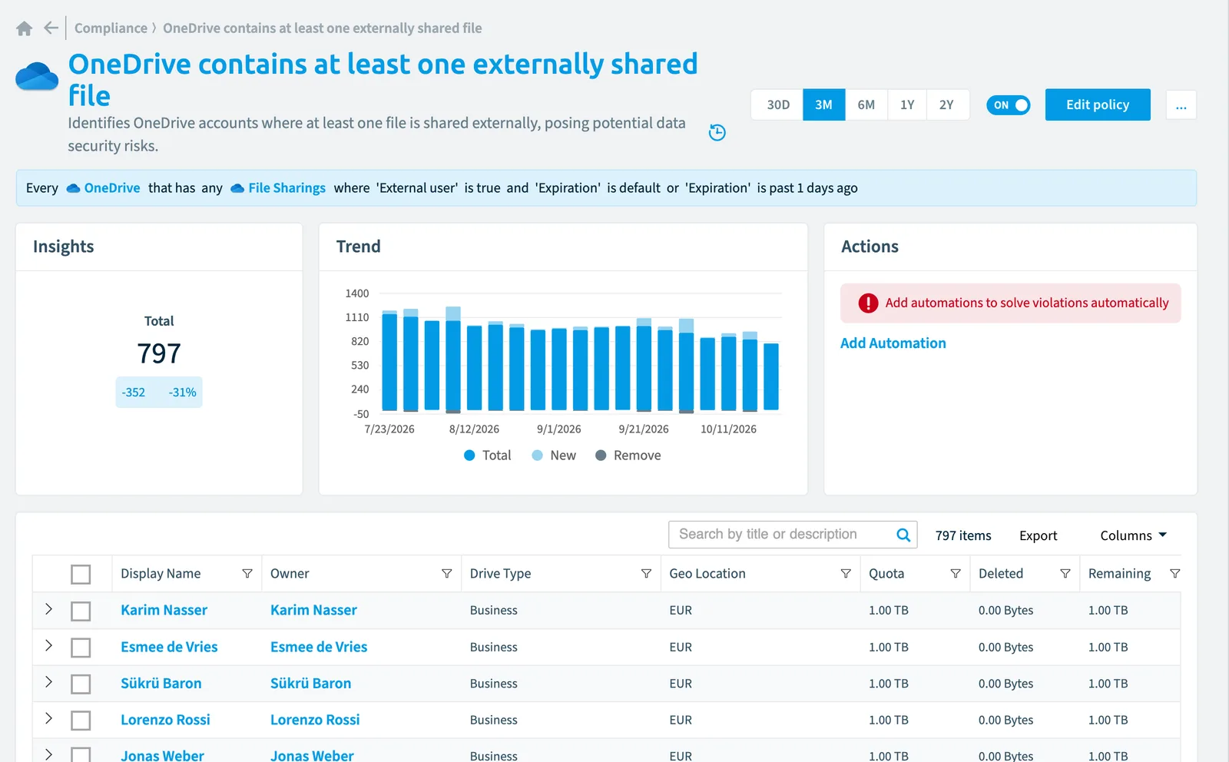Select the Jonas Weber row checkbox
The image size is (1229, 762).
[81, 755]
